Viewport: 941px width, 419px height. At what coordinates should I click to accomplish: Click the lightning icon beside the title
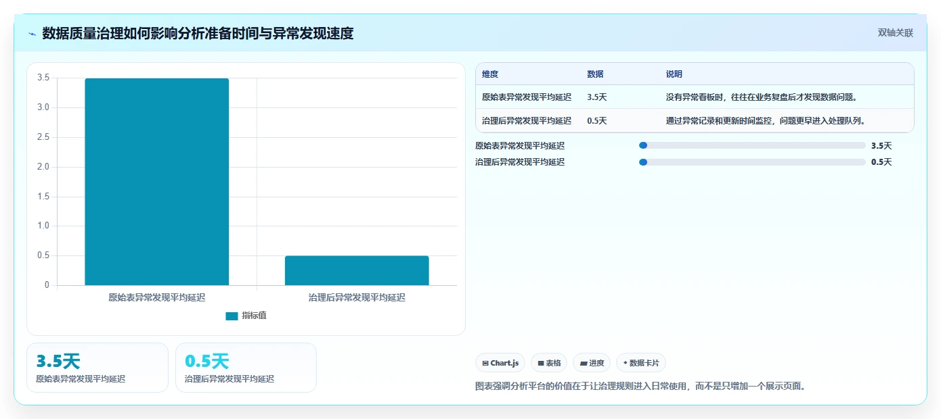point(32,33)
